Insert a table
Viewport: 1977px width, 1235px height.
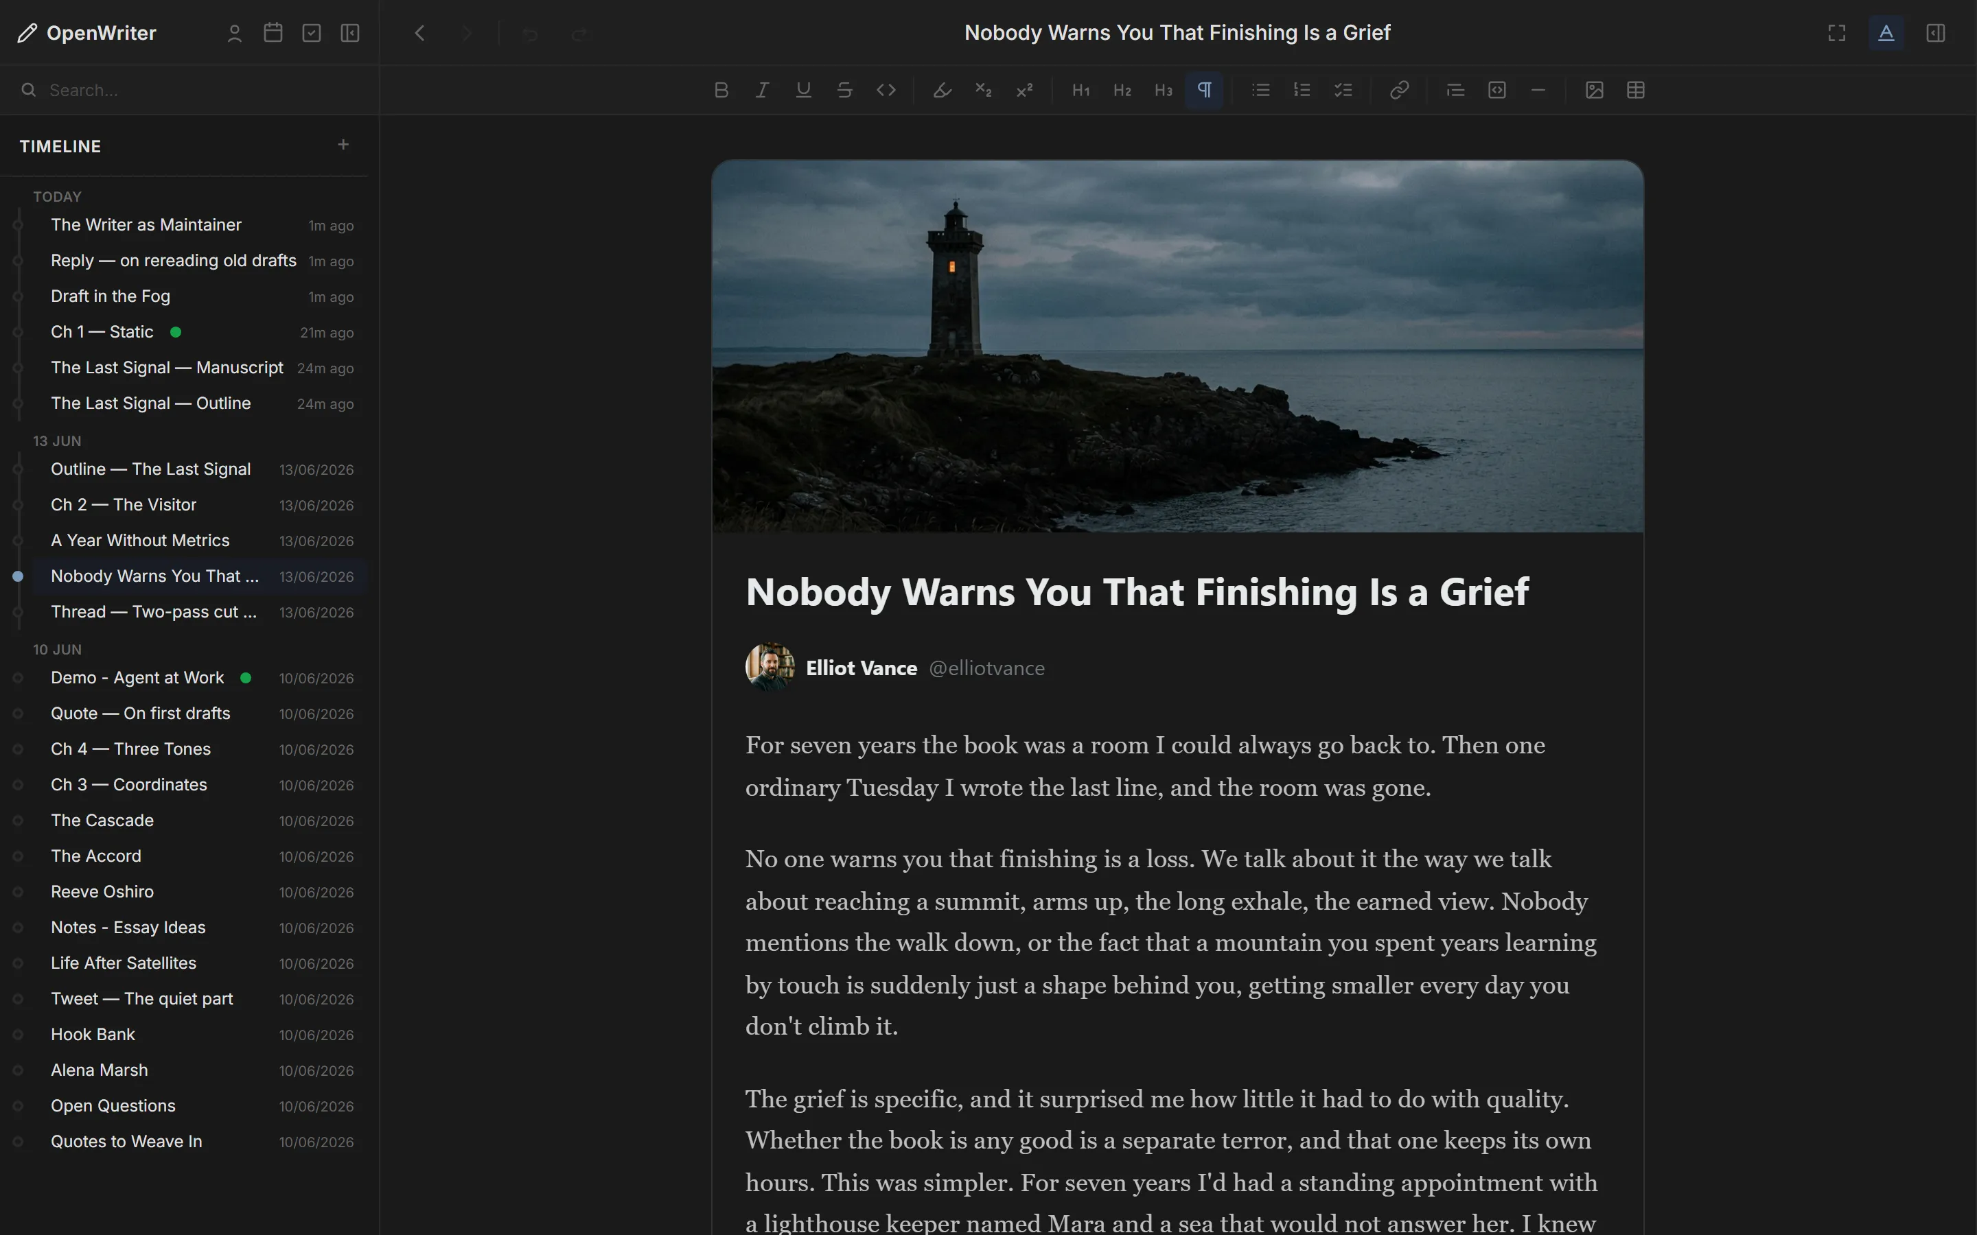[1636, 90]
